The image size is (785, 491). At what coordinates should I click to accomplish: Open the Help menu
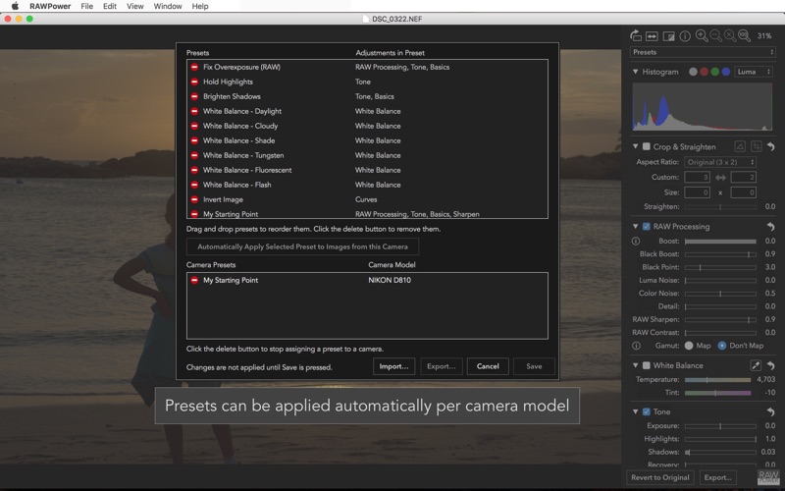pyautogui.click(x=200, y=6)
